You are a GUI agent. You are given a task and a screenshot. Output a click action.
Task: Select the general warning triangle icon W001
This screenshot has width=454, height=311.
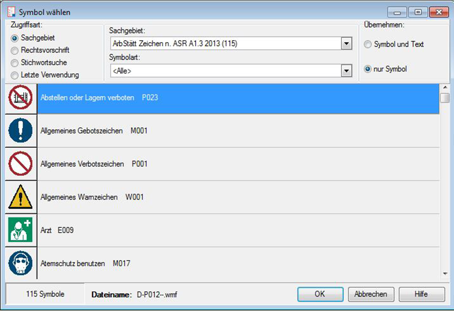click(21, 197)
